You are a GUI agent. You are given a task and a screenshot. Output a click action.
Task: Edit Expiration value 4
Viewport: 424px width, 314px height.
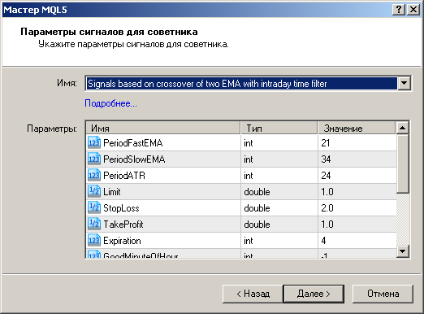357,241
